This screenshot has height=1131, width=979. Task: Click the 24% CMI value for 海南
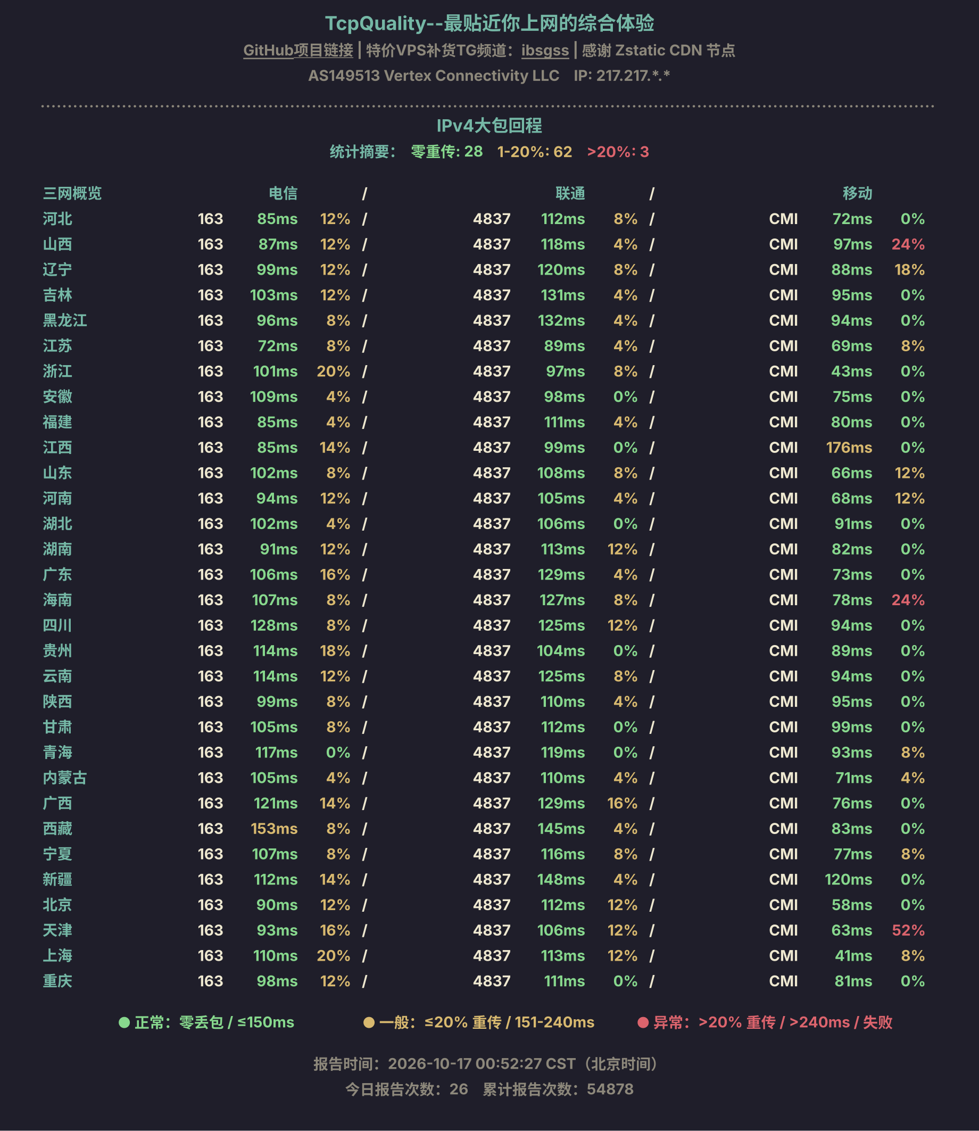908,600
